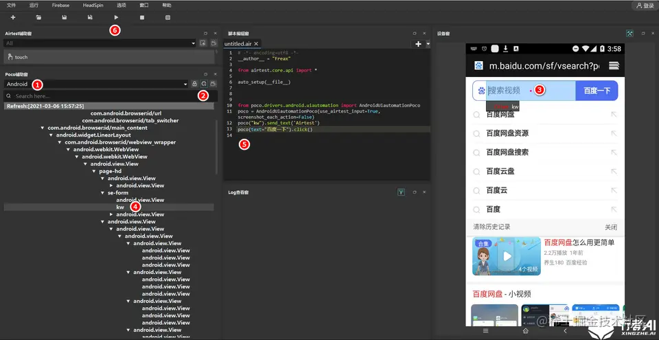659x340 pixels.
Task: Open the script tab list dropdown arrow
Action: pos(428,44)
